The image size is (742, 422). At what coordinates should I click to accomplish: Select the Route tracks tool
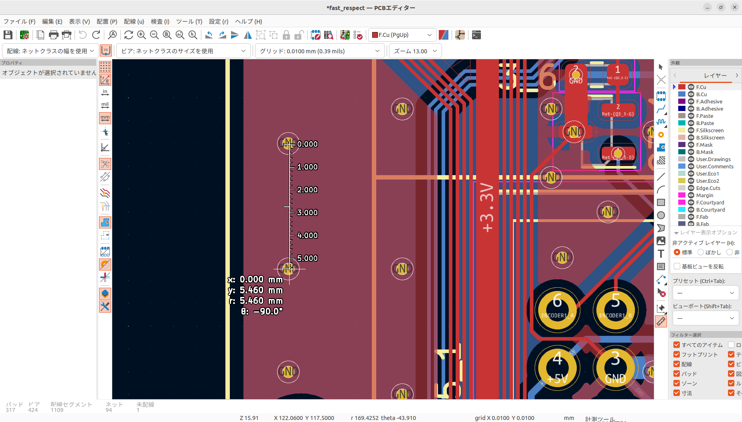point(661,109)
